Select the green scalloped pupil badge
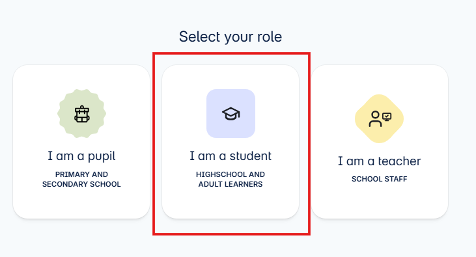 pos(81,113)
